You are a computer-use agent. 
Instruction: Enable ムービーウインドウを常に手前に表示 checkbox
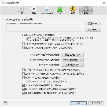[23, 74]
